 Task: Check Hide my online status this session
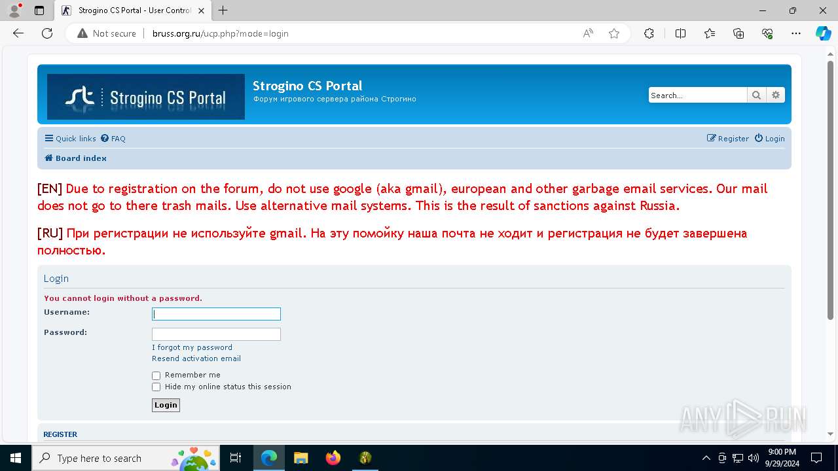coord(156,387)
